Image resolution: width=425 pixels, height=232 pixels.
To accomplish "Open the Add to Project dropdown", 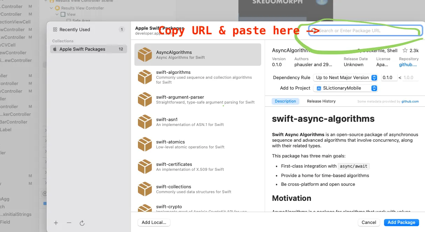I will tap(346, 88).
